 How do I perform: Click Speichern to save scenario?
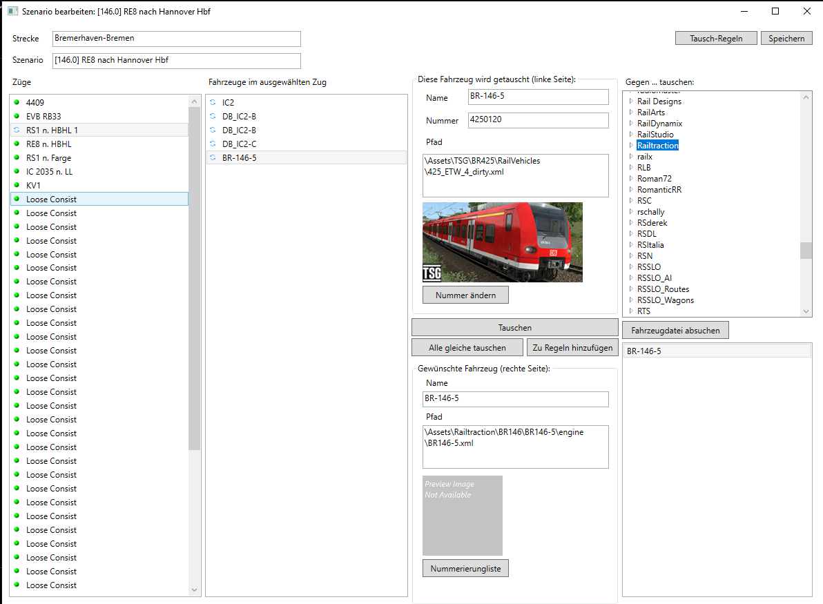(x=786, y=38)
